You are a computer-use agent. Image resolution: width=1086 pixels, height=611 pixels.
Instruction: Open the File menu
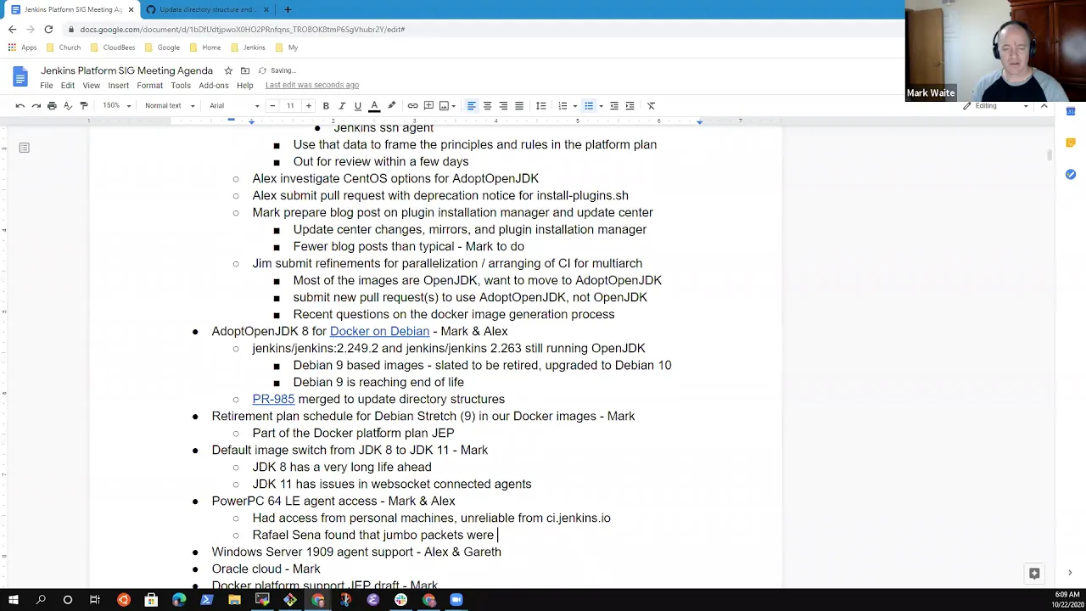point(47,86)
